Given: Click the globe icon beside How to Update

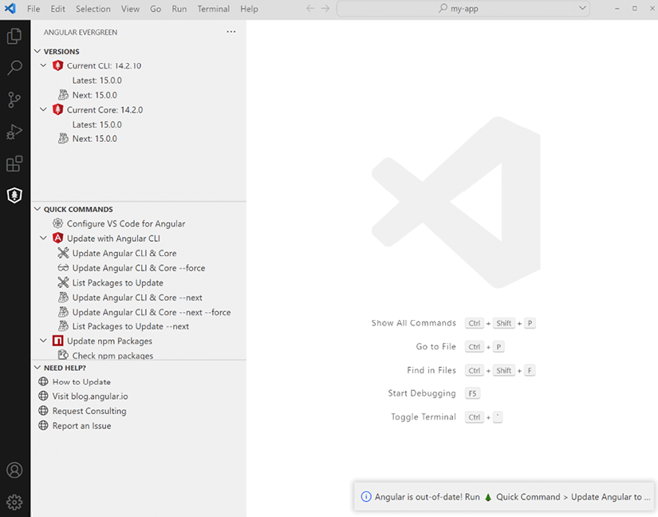Looking at the screenshot, I should tap(43, 381).
